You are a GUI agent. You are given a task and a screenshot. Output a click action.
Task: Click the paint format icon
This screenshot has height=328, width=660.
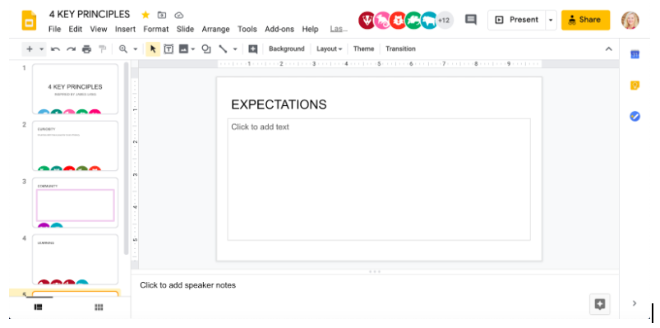[102, 49]
